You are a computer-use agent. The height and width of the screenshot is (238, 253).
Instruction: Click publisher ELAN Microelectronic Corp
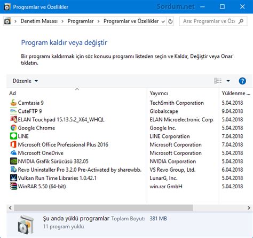pyautogui.click(x=181, y=120)
